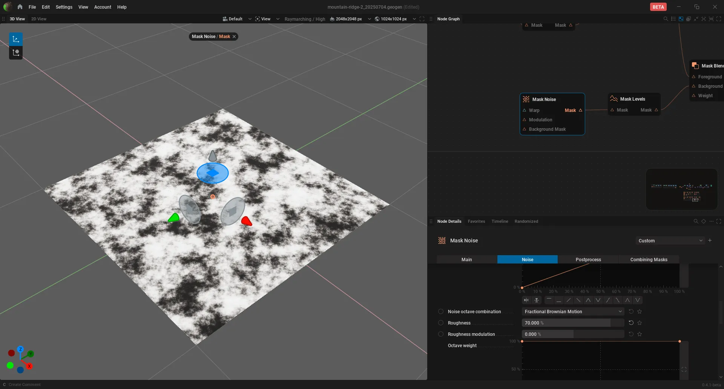
Task: Open the Fractional Brownian Motion dropdown
Action: (x=573, y=312)
